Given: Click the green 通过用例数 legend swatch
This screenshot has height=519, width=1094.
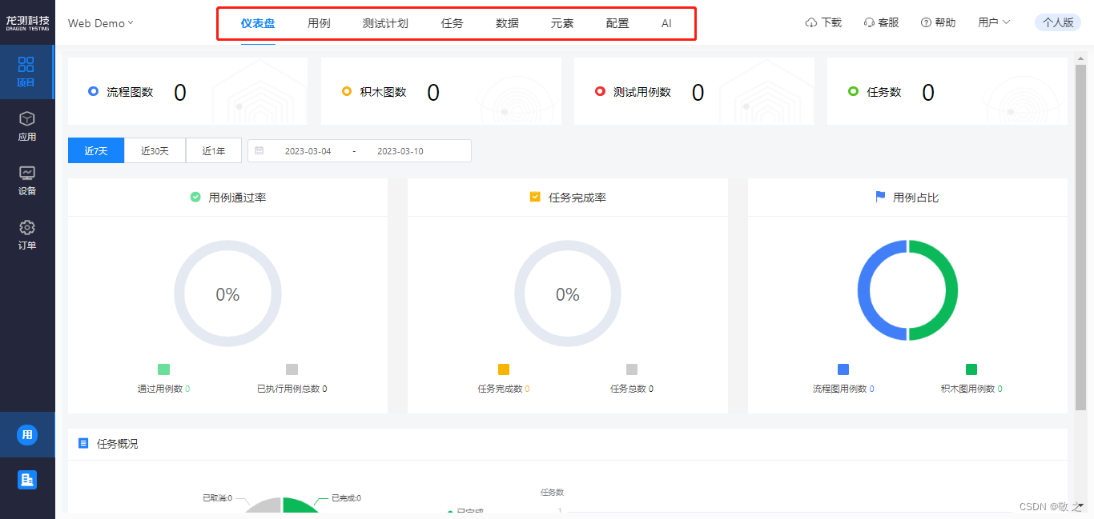Looking at the screenshot, I should click(163, 369).
